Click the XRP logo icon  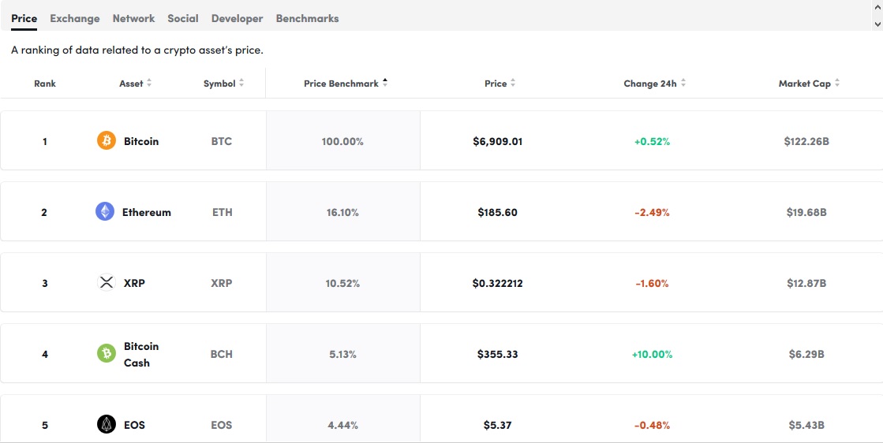pyautogui.click(x=106, y=282)
